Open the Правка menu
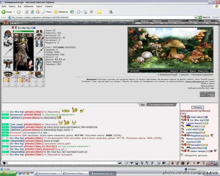The width and height of the screenshot is (220, 176). click(12, 6)
